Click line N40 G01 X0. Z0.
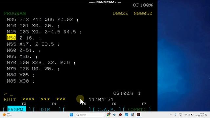210x118 pixels. tap(33, 26)
